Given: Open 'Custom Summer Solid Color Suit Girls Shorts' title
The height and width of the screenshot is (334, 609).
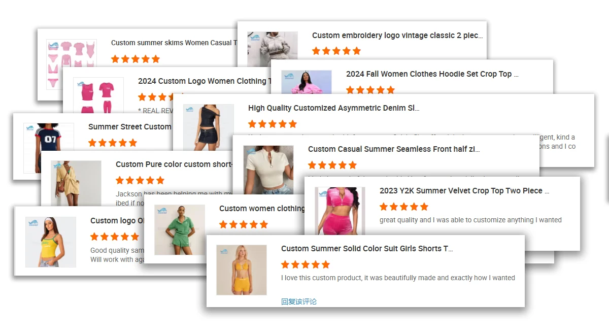Looking at the screenshot, I should (367, 249).
